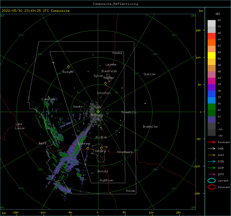The width and height of the screenshot is (231, 216).
Task: Click the 150 value on right axis
Action: [x=198, y=30]
